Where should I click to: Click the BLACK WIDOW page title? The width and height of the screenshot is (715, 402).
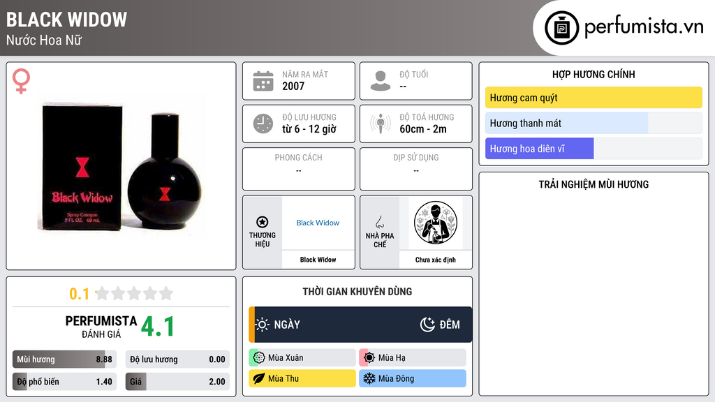[66, 20]
